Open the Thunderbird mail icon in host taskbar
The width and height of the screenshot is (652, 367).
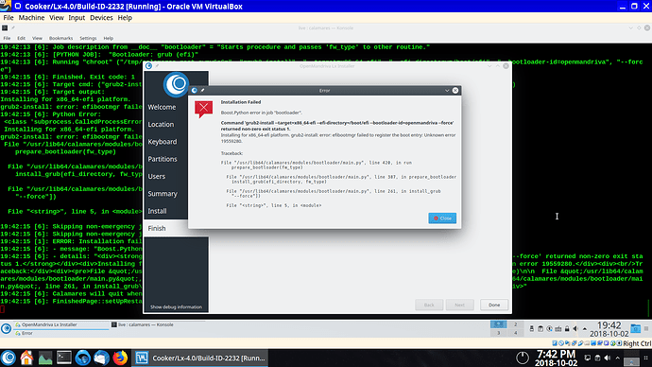coord(101,358)
